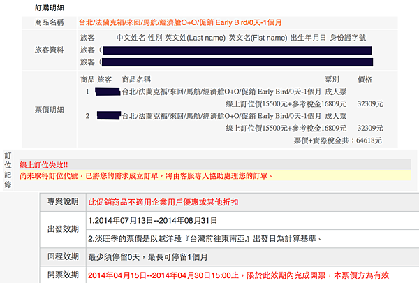The height and width of the screenshot is (283, 419).
Task: Click the 票價明細 label cell
Action: pyautogui.click(x=49, y=110)
